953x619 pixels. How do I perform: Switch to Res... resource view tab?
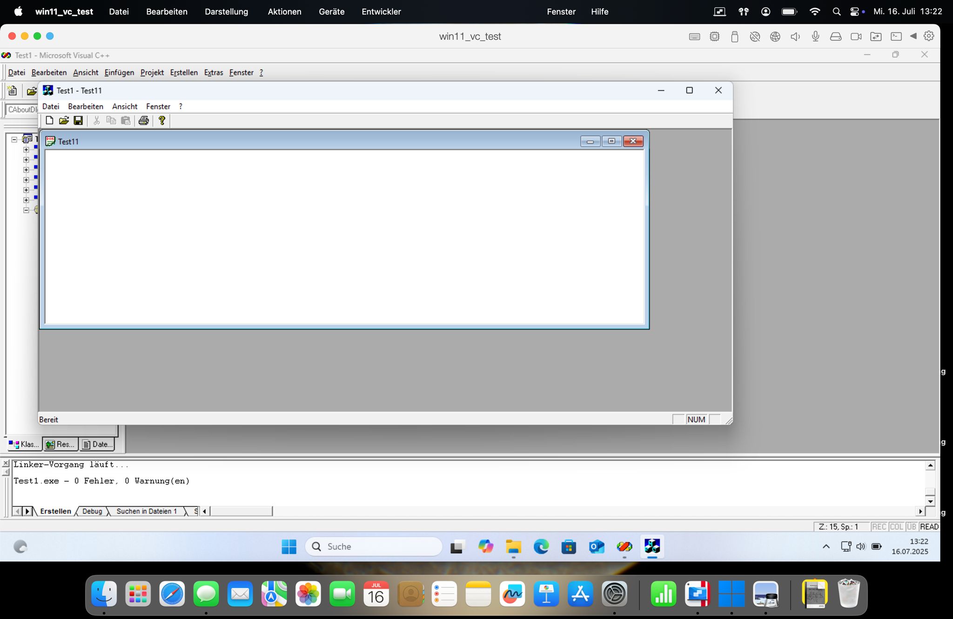click(x=60, y=444)
